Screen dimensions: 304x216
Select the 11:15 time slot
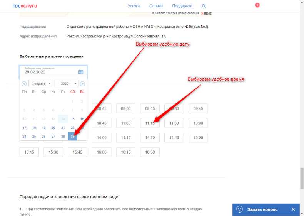click(150, 123)
